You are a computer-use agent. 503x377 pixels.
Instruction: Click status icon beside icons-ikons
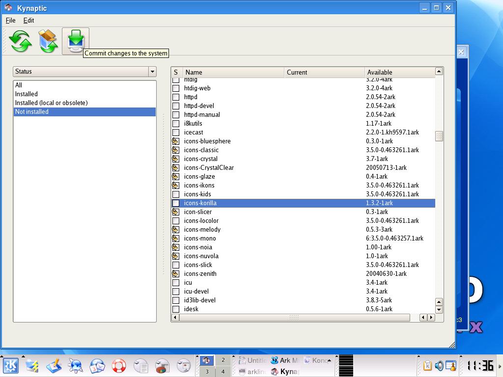pyautogui.click(x=175, y=185)
